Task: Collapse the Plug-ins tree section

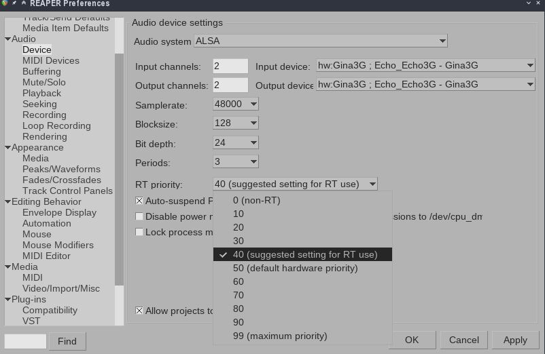Action: click(x=7, y=300)
